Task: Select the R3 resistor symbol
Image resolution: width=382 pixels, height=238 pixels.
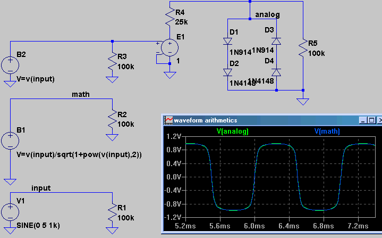Action: click(112, 61)
